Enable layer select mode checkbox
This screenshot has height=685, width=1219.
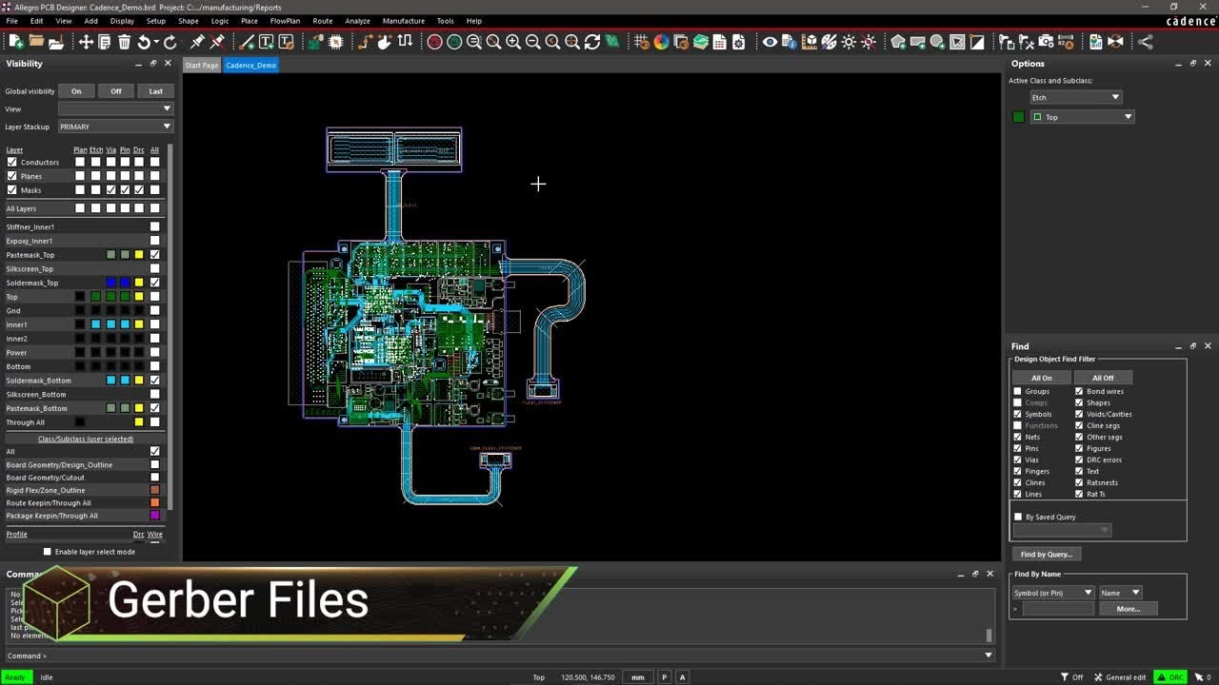click(48, 552)
